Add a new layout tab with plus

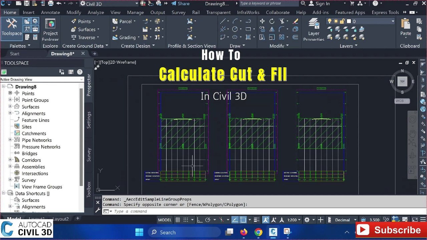point(77,218)
